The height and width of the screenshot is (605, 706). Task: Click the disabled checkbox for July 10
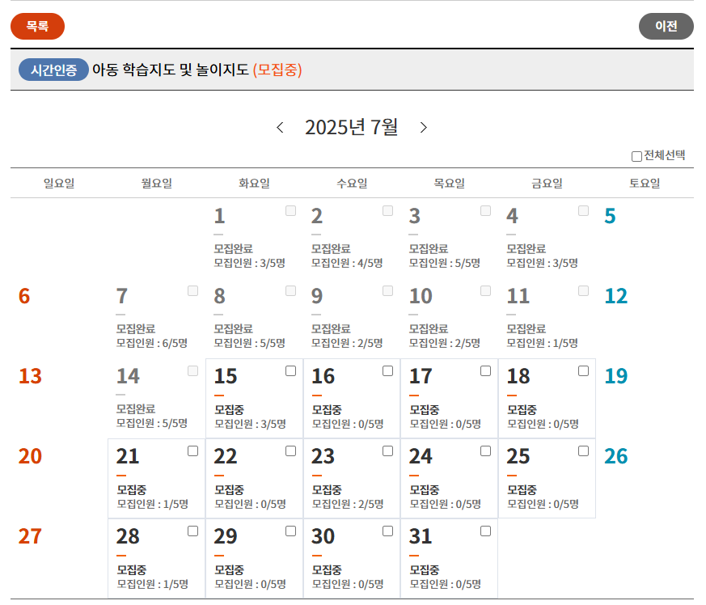(485, 290)
